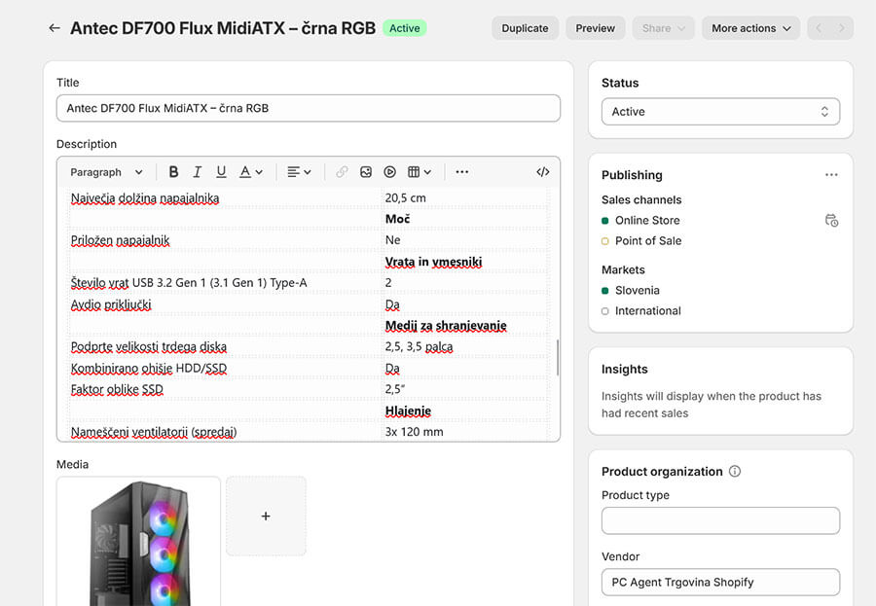
Task: Underline the selected description text
Action: (x=221, y=172)
